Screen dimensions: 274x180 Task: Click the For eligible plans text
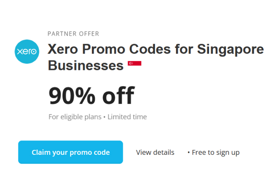[74, 117]
